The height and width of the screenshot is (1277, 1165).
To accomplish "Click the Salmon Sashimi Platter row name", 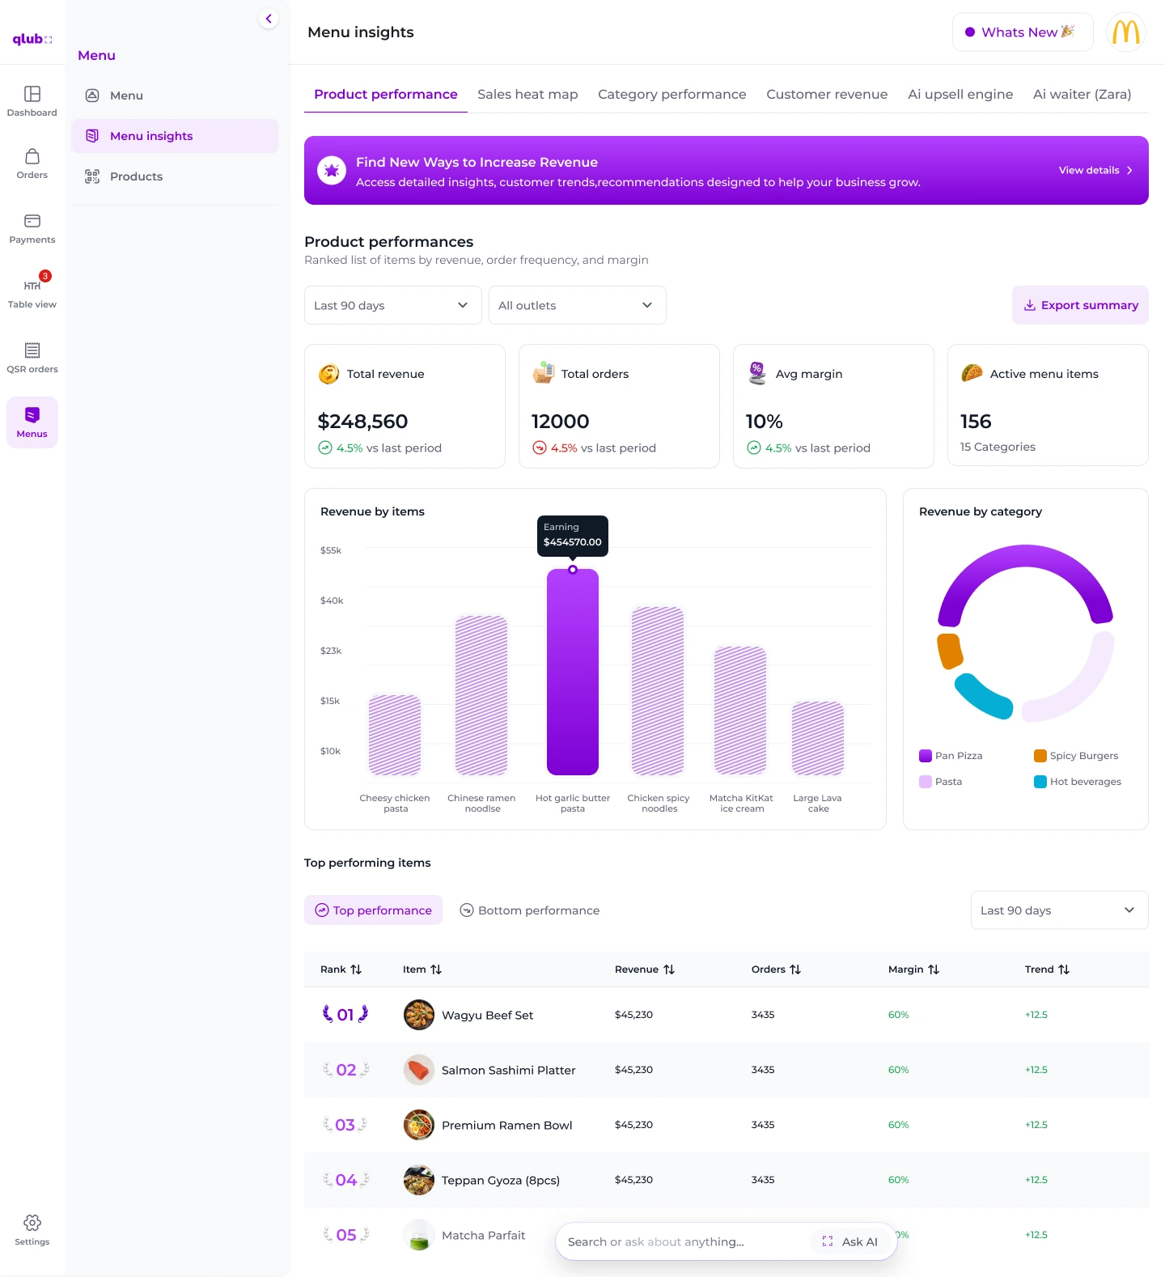I will tap(509, 1070).
